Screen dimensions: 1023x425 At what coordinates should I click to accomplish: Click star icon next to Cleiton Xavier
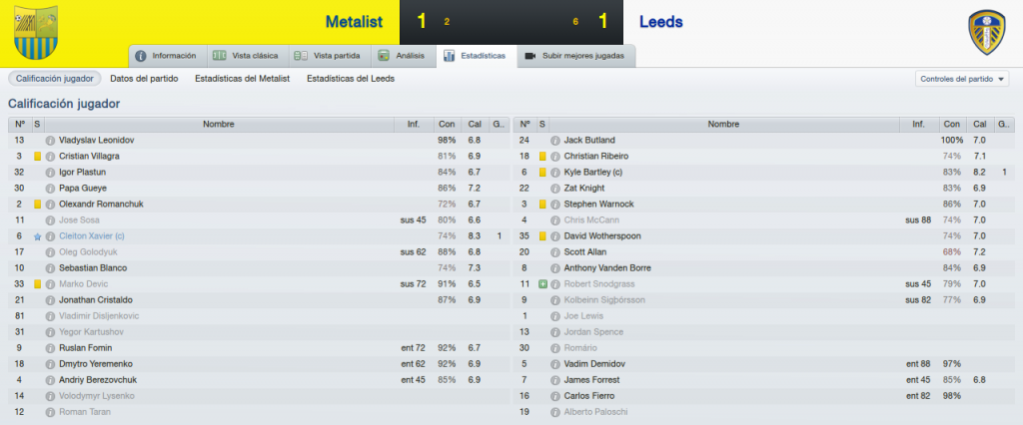pyautogui.click(x=38, y=236)
